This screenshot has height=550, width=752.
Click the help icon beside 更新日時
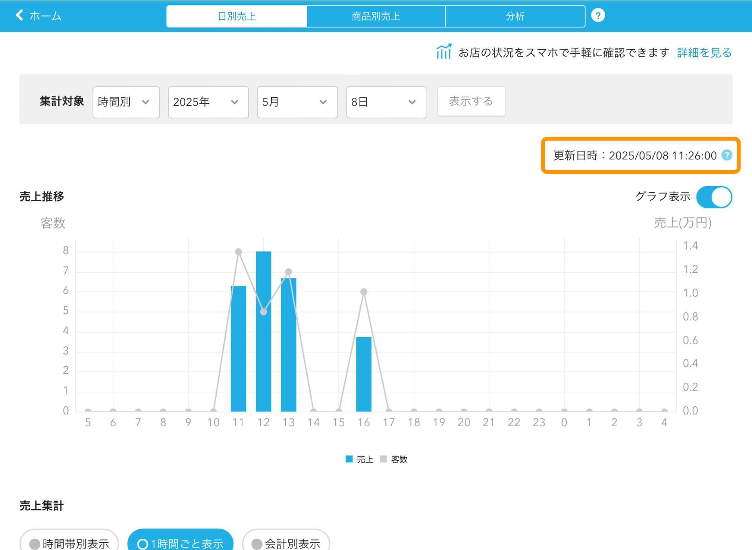(x=727, y=155)
